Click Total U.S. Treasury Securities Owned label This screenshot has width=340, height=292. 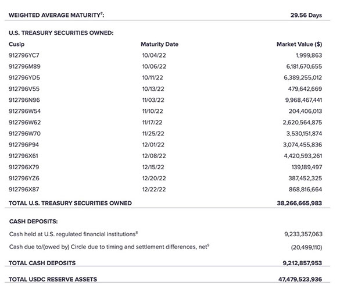click(x=70, y=203)
